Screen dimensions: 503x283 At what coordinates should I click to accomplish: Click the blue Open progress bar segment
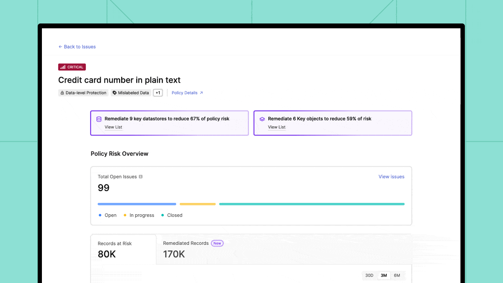click(x=137, y=204)
